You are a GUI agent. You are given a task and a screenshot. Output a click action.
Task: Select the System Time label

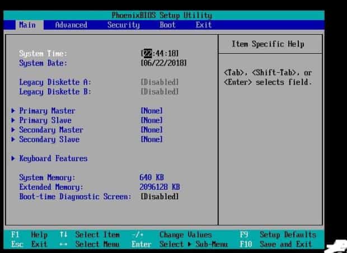(x=43, y=54)
